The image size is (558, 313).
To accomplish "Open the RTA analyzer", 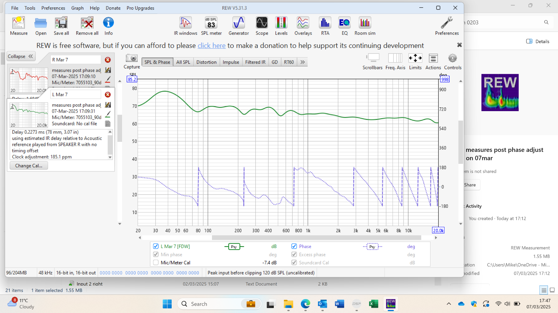I will 325,26.
